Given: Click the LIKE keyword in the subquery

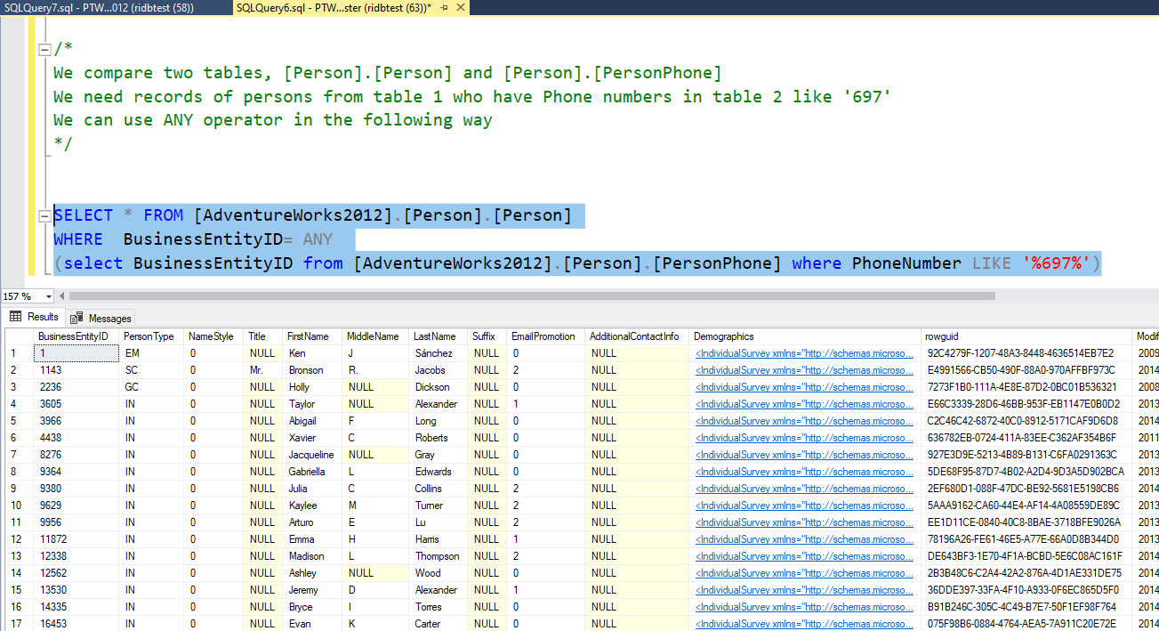Looking at the screenshot, I should coord(992,263).
